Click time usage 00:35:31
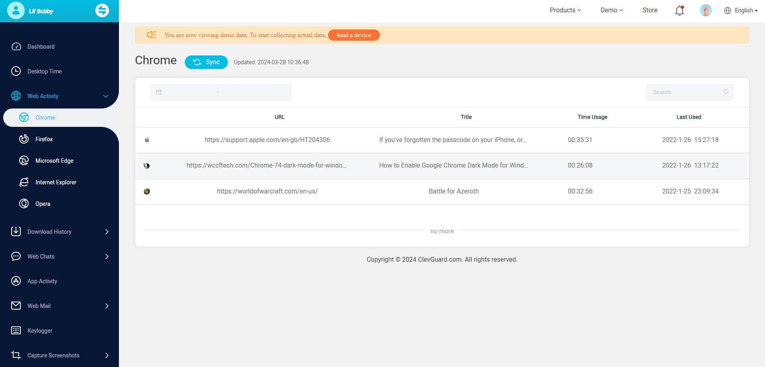 pyautogui.click(x=580, y=140)
